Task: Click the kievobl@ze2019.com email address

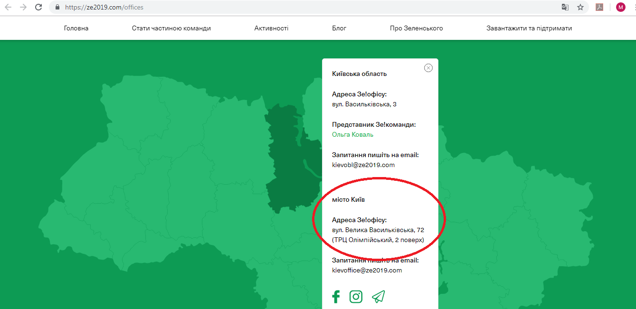Action: [363, 165]
